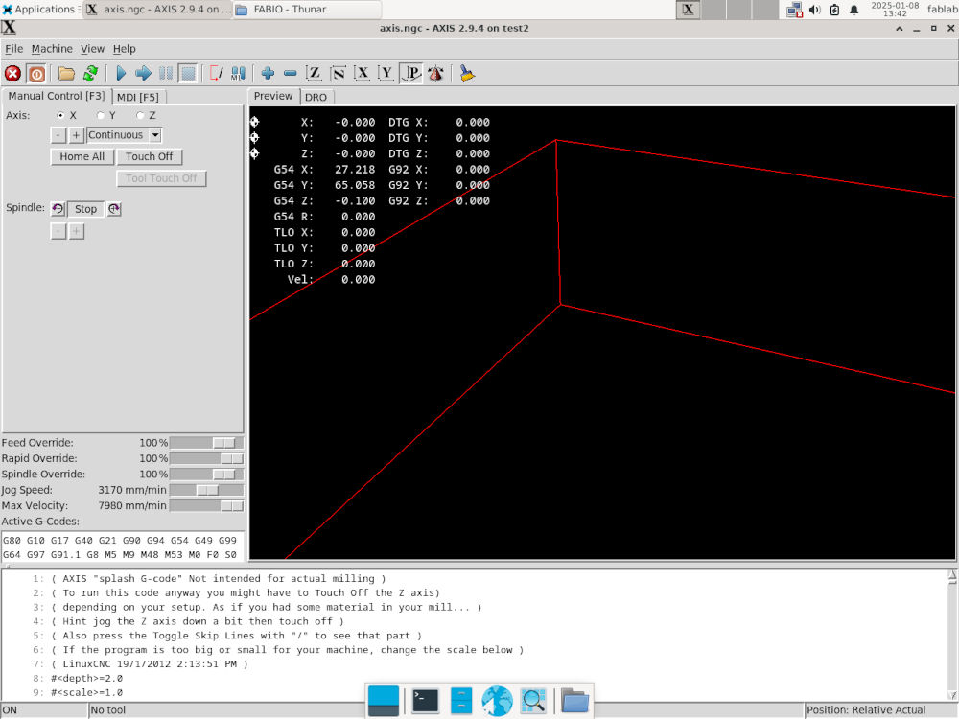Viewport: 959px width, 719px height.
Task: Click the Active G-Codes text box
Action: (123, 547)
